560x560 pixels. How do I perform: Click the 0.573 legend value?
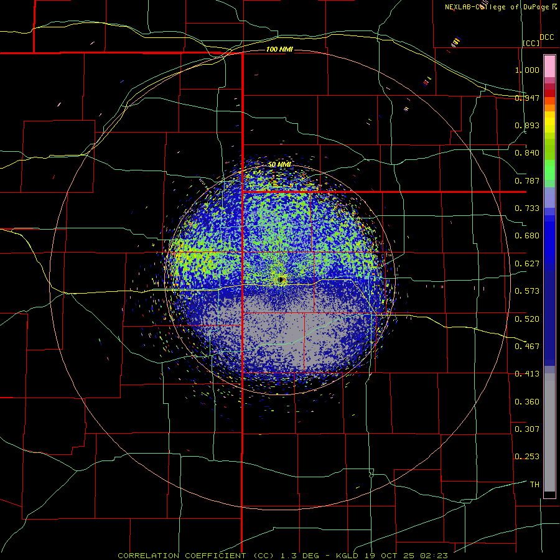pyautogui.click(x=527, y=291)
